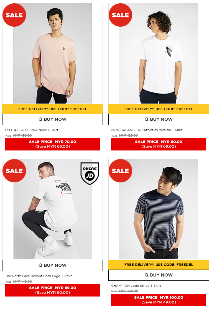Open The North Face Boxout Back Logo link
Screen dimensions: 212x309
(39, 276)
